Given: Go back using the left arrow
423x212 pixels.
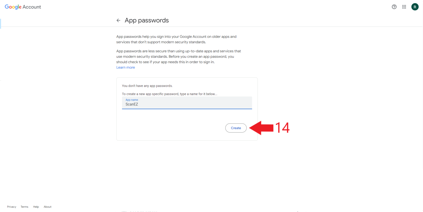Looking at the screenshot, I should (x=118, y=21).
